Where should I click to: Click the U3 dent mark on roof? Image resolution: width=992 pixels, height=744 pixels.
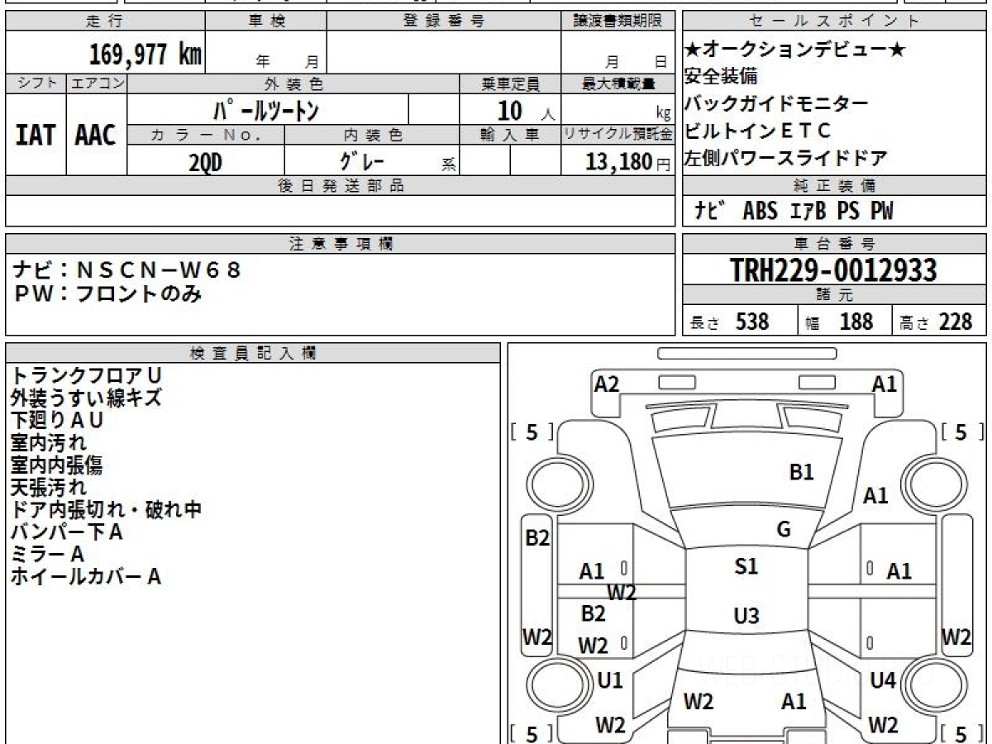(746, 616)
